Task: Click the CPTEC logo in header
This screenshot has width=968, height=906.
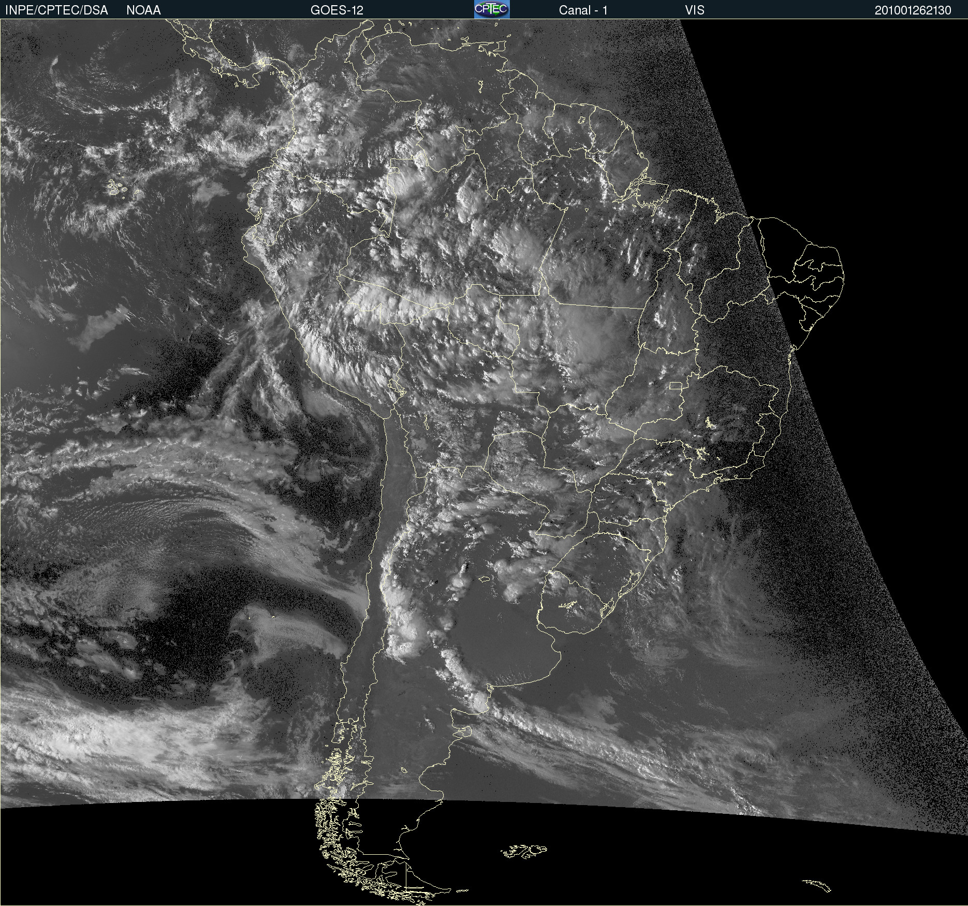Action: (x=492, y=9)
